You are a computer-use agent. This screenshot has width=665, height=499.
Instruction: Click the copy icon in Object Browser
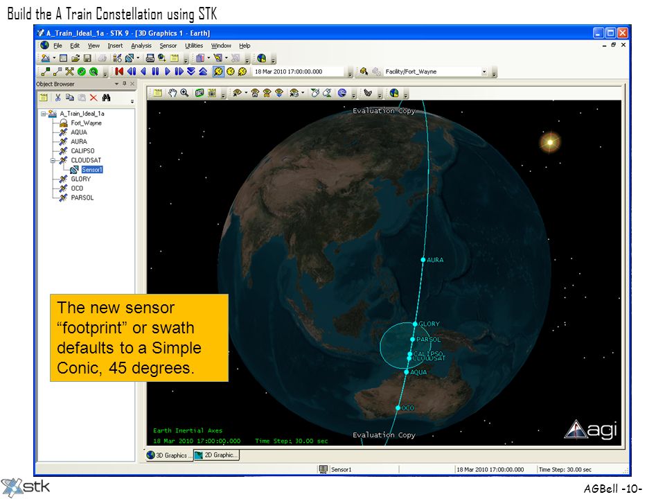point(69,98)
